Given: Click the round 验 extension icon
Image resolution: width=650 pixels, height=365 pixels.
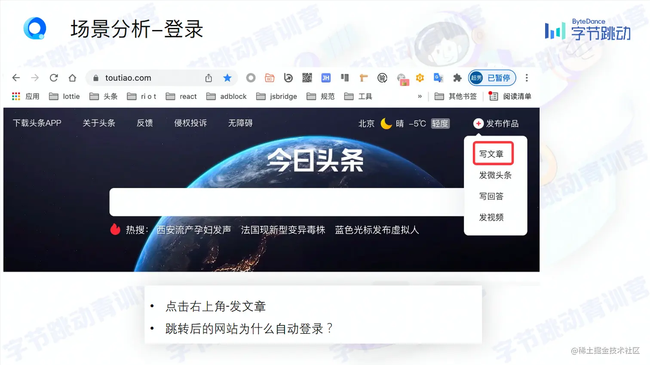Looking at the screenshot, I should (x=382, y=78).
